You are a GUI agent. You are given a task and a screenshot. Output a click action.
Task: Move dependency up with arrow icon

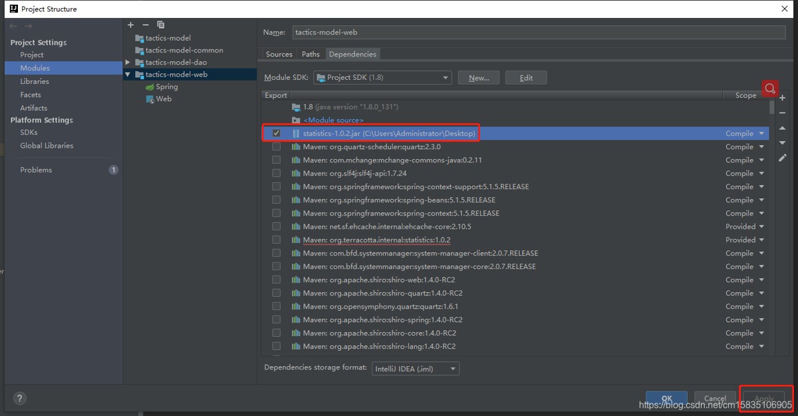point(783,128)
